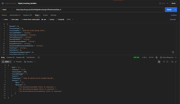180x104 pixels.
Task: Toggle the wrap lines icon in response
Action: pos(159,62)
